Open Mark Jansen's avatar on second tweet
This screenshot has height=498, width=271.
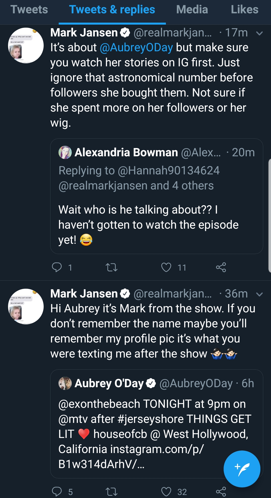click(26, 307)
